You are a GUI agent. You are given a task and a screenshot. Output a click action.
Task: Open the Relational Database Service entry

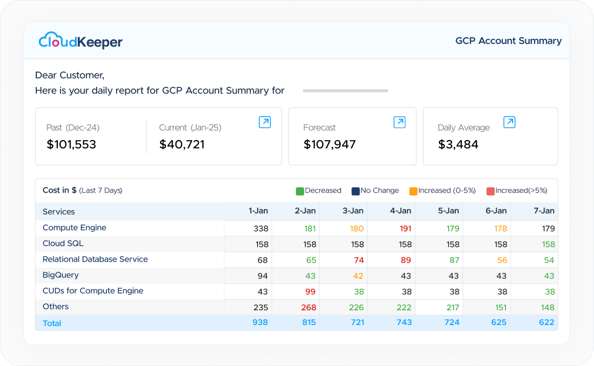tap(95, 259)
